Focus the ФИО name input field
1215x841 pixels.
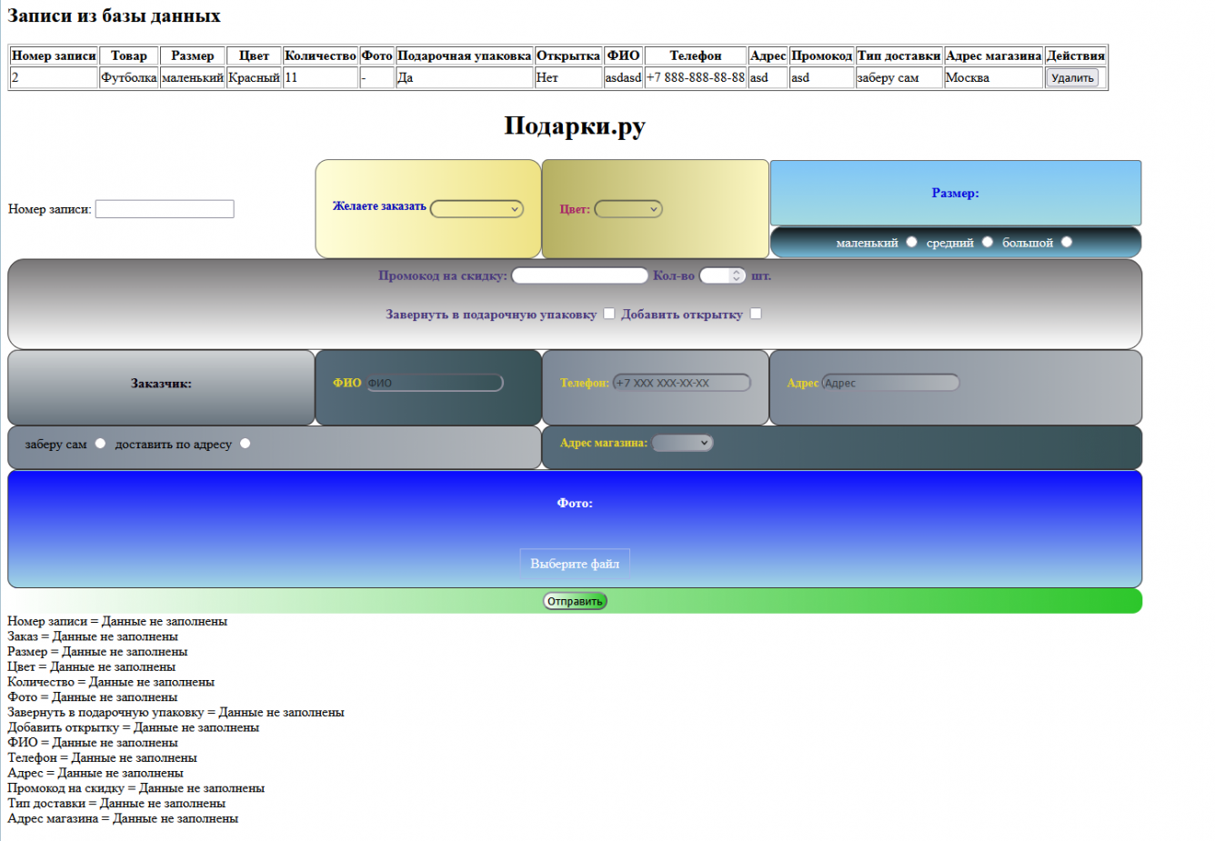434,383
